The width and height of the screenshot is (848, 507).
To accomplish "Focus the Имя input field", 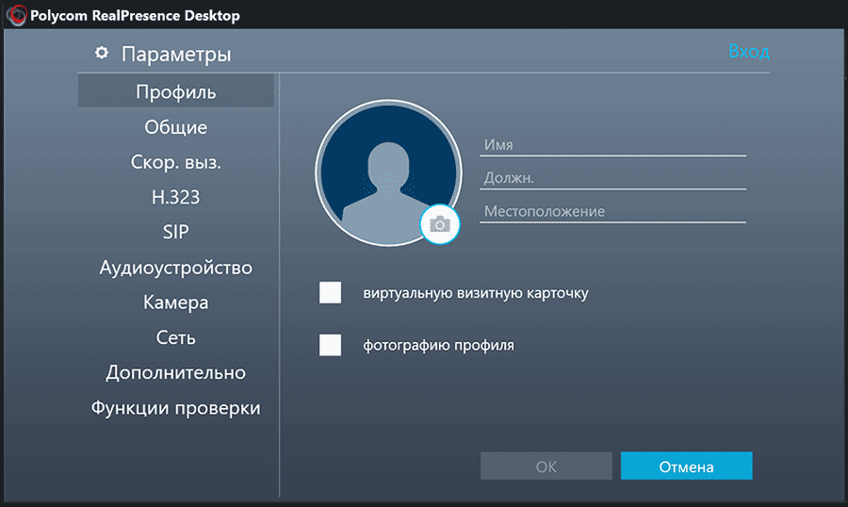I will tap(612, 145).
